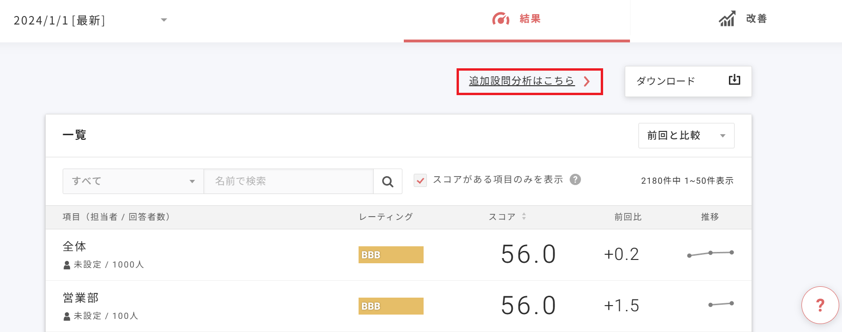Click the gold BBB rating badge for 営業部
842x332 pixels.
pos(391,306)
